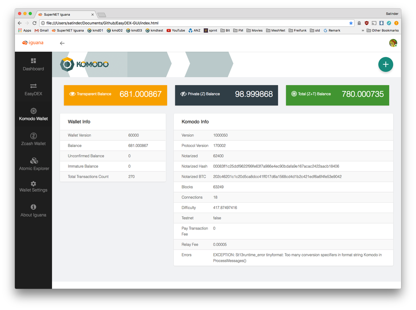Click the Total Transactions Count value 270

(x=131, y=177)
